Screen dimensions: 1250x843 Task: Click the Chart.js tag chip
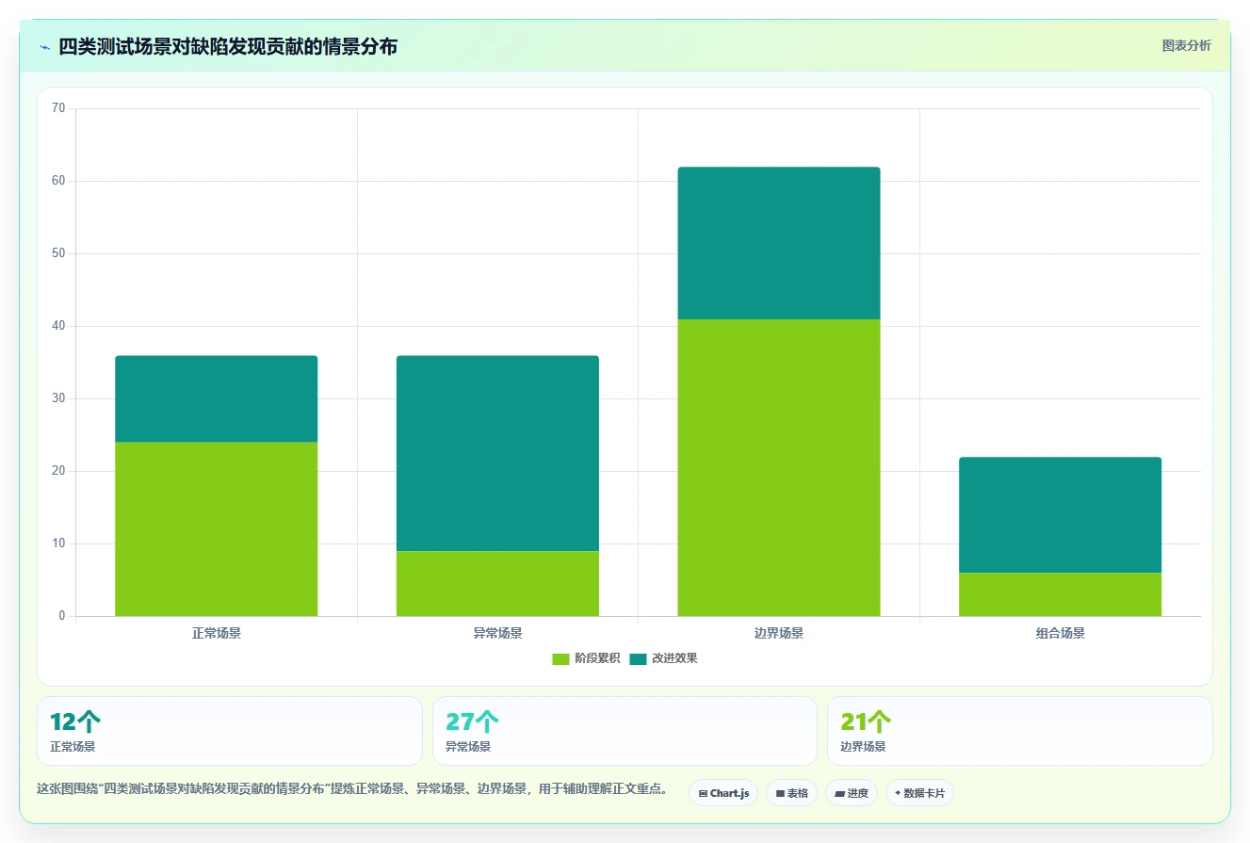[723, 793]
